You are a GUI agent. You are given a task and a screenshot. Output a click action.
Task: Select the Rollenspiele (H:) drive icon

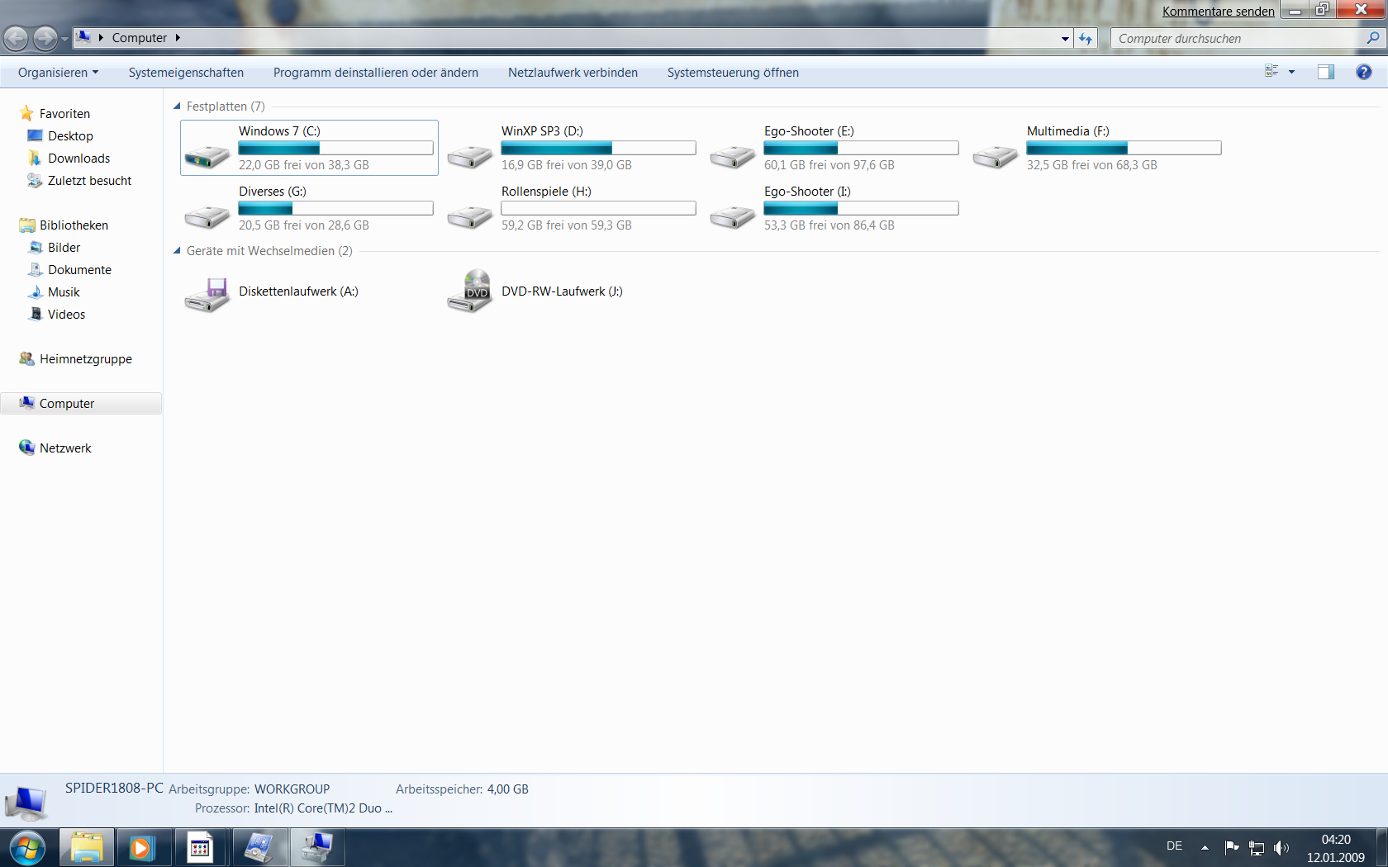point(469,216)
